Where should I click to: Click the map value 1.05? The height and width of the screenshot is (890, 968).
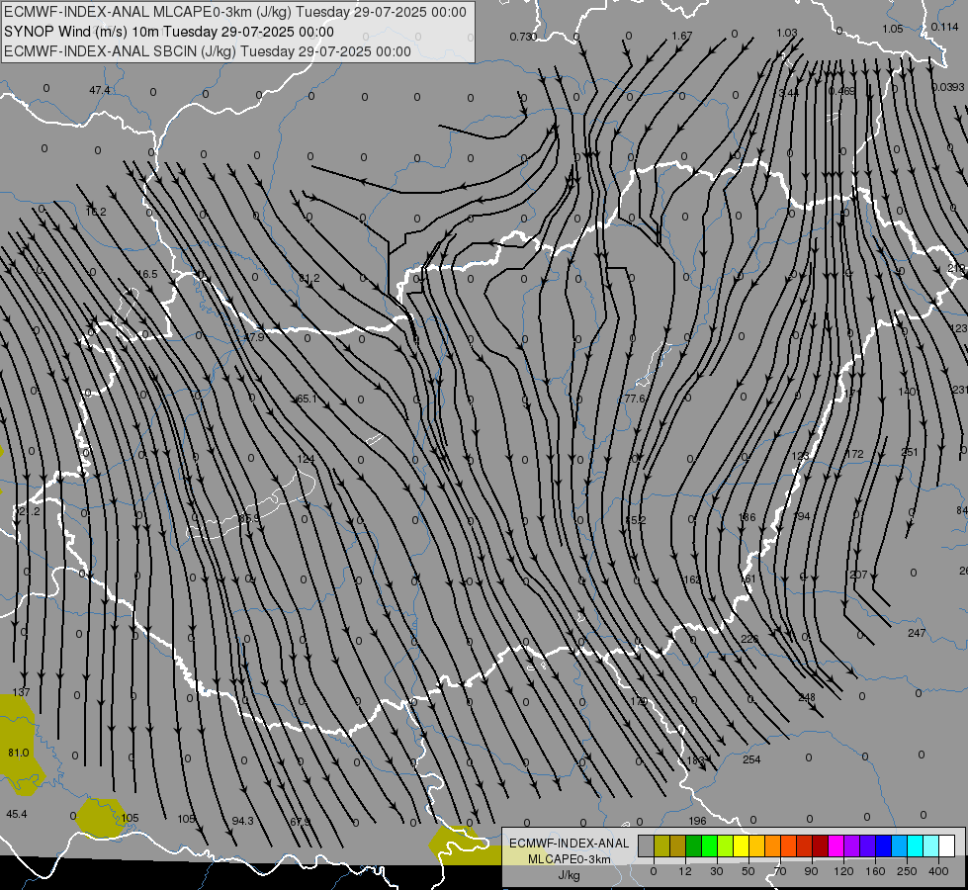click(x=893, y=29)
